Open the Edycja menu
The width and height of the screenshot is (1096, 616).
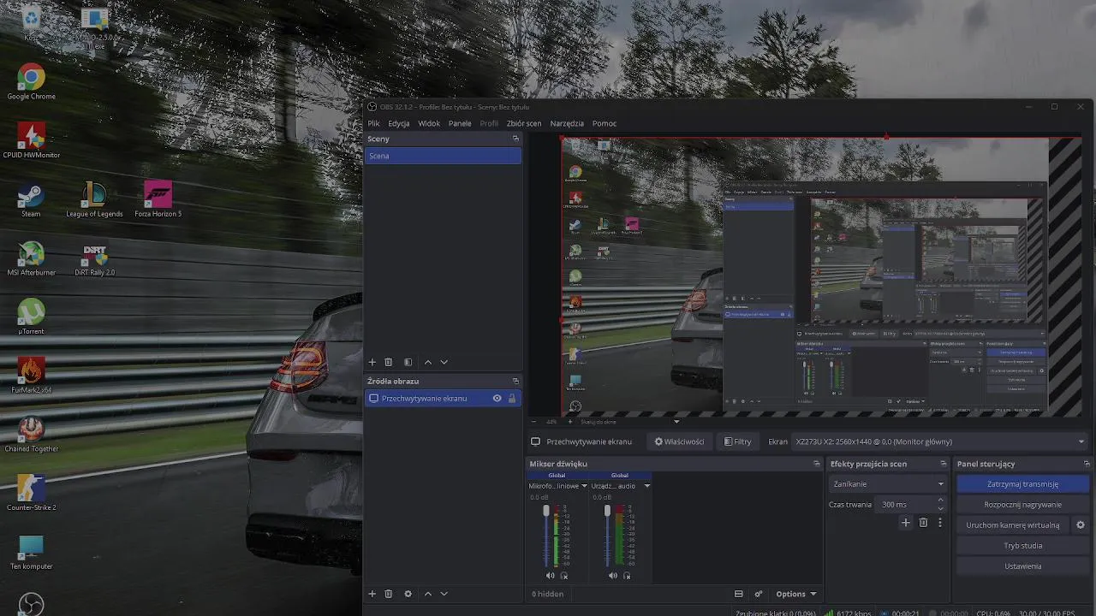tap(398, 123)
